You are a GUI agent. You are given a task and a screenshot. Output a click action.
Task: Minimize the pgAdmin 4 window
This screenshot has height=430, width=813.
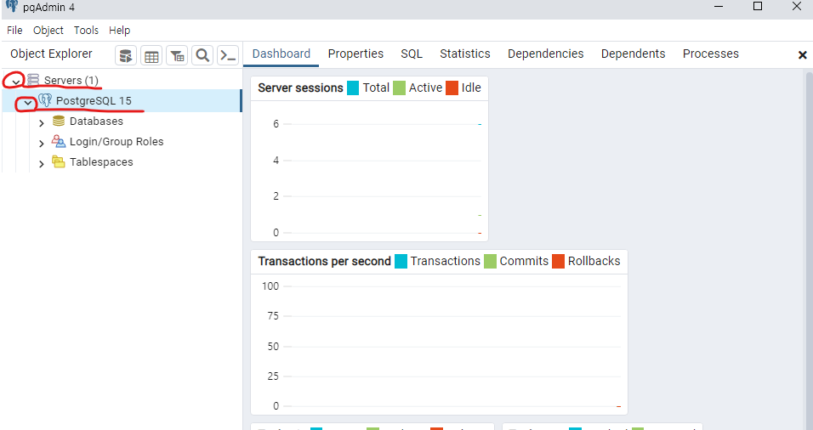coord(719,6)
